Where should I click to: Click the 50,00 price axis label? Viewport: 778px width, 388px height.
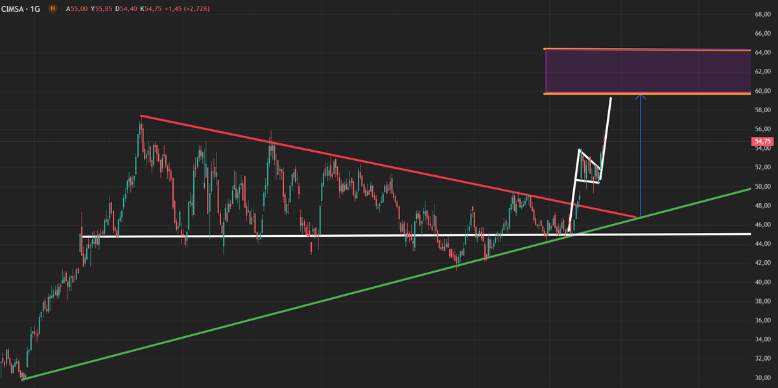[x=762, y=186]
